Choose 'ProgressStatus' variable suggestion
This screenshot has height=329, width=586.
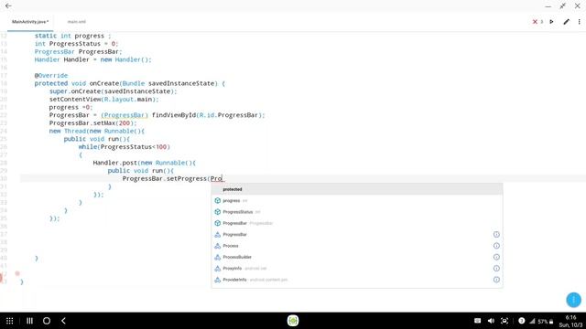pyautogui.click(x=357, y=212)
